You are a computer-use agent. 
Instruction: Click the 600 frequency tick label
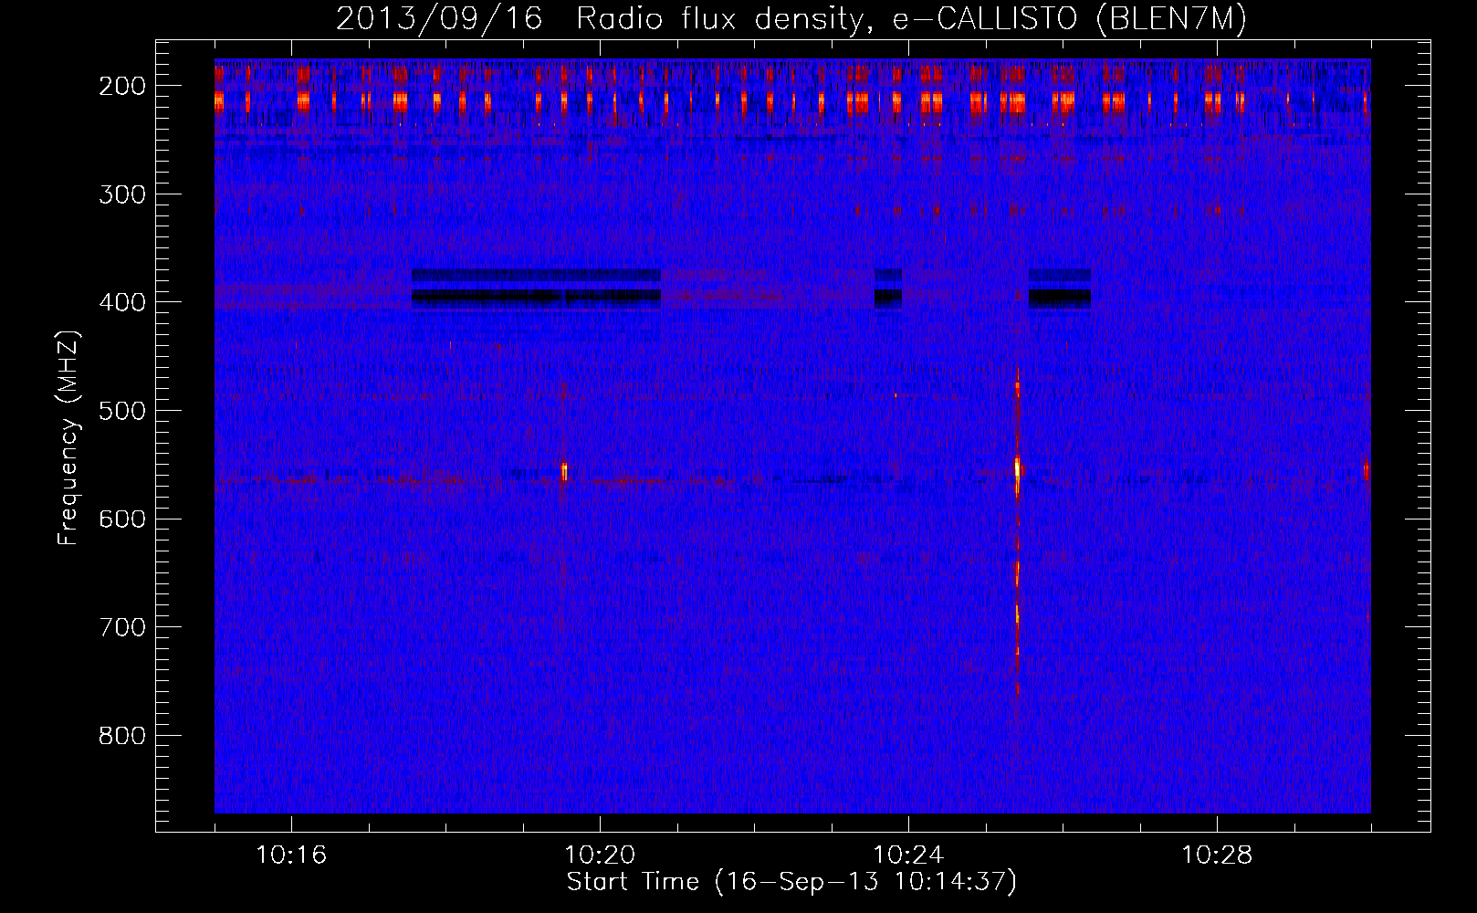click(122, 519)
